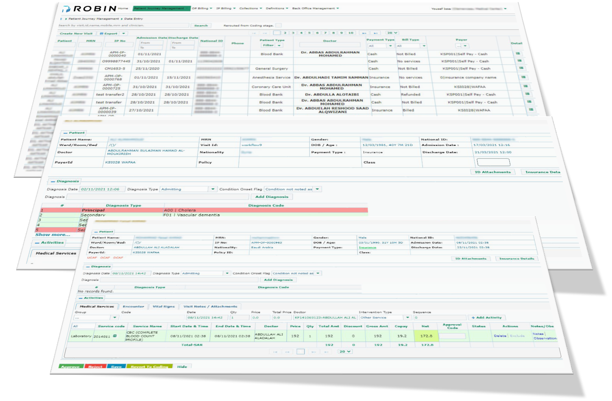The height and width of the screenshot is (401, 612).
Task: Go to first page of the activities table
Action: point(275,352)
